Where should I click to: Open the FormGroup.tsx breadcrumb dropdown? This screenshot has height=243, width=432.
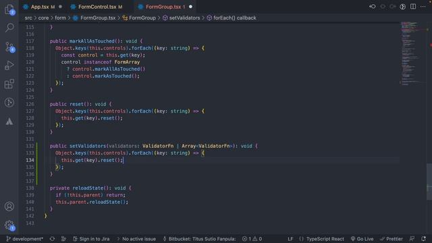point(94,18)
